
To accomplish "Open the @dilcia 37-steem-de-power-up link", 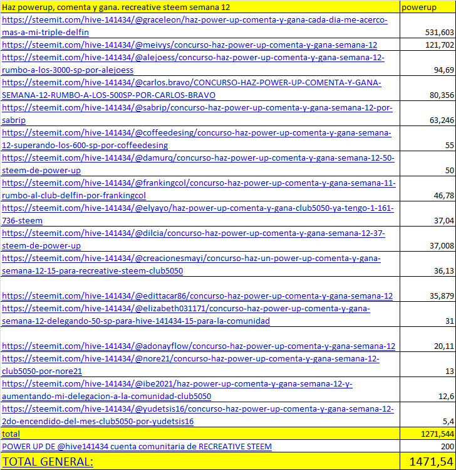I will [194, 240].
